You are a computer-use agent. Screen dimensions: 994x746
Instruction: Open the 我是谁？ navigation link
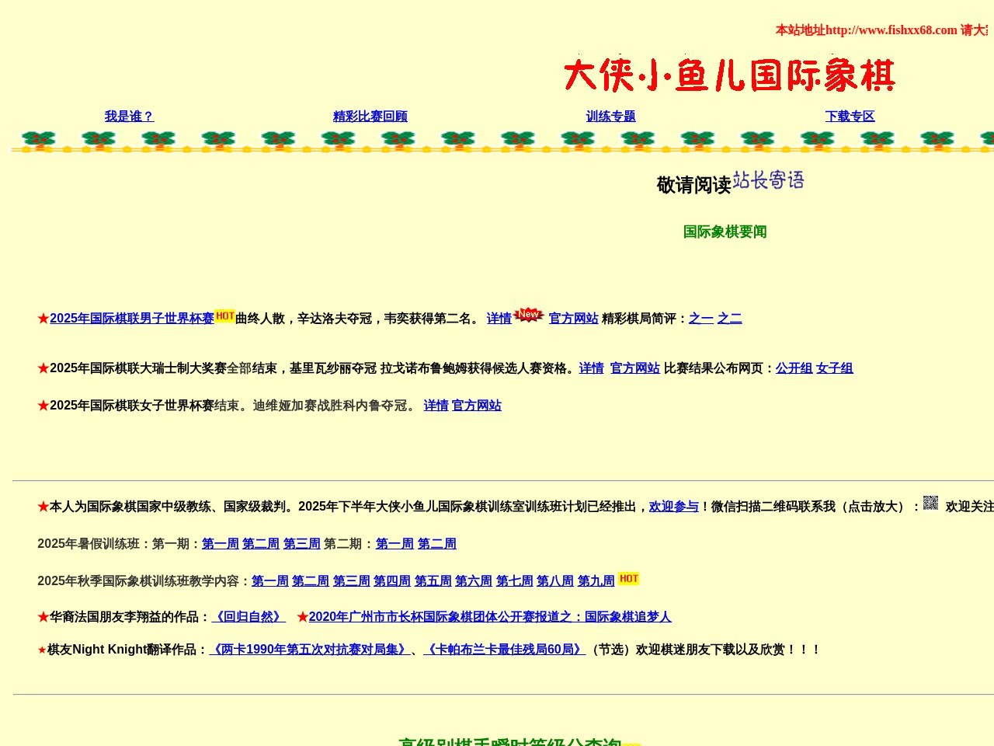(129, 117)
